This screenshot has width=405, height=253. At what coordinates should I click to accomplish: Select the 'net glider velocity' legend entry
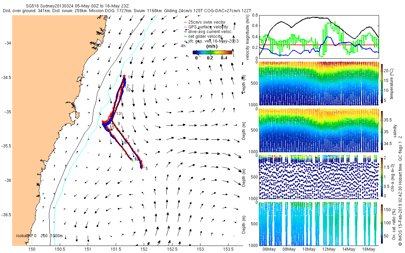click(x=203, y=36)
